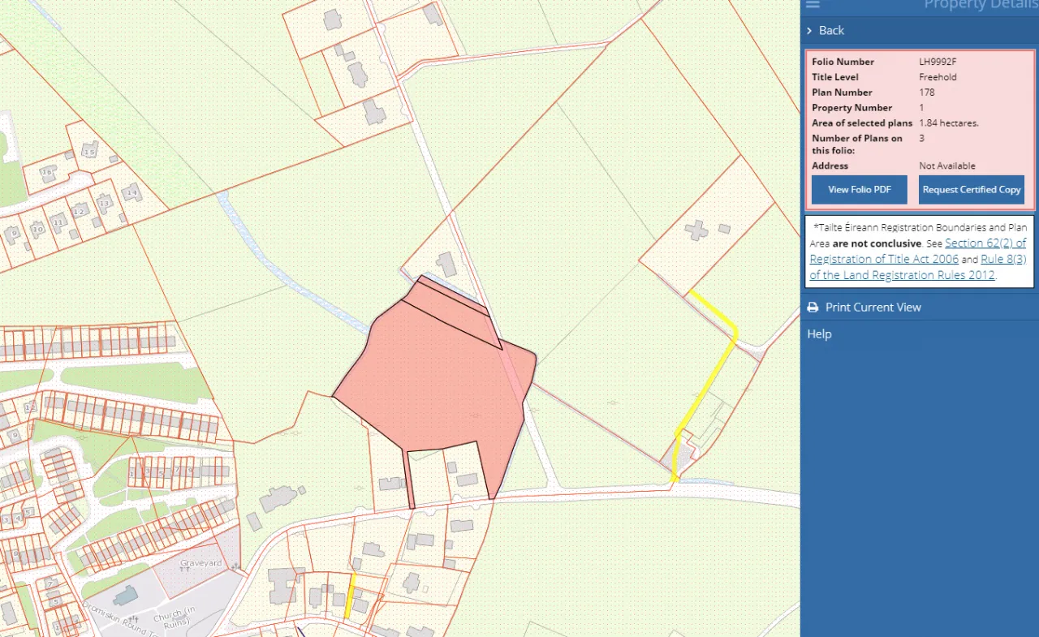
Task: Click the Back chevron arrow
Action: (x=809, y=31)
